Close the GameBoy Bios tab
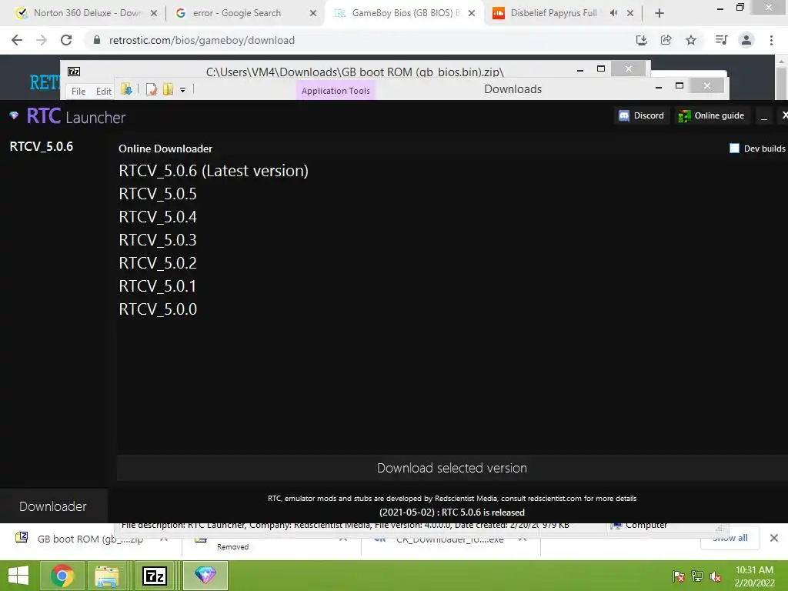The height and width of the screenshot is (591, 788). (472, 14)
